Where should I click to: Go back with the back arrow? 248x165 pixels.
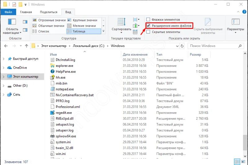[6, 46]
